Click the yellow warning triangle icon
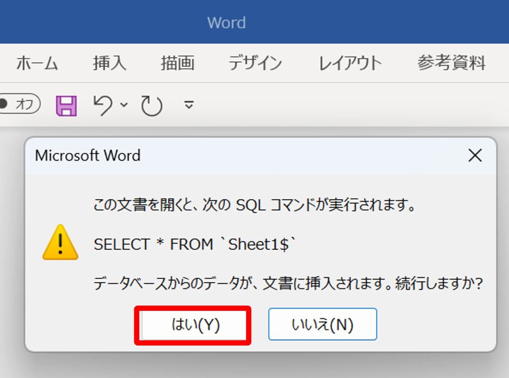Screen dimensions: 509x378 click(x=60, y=243)
